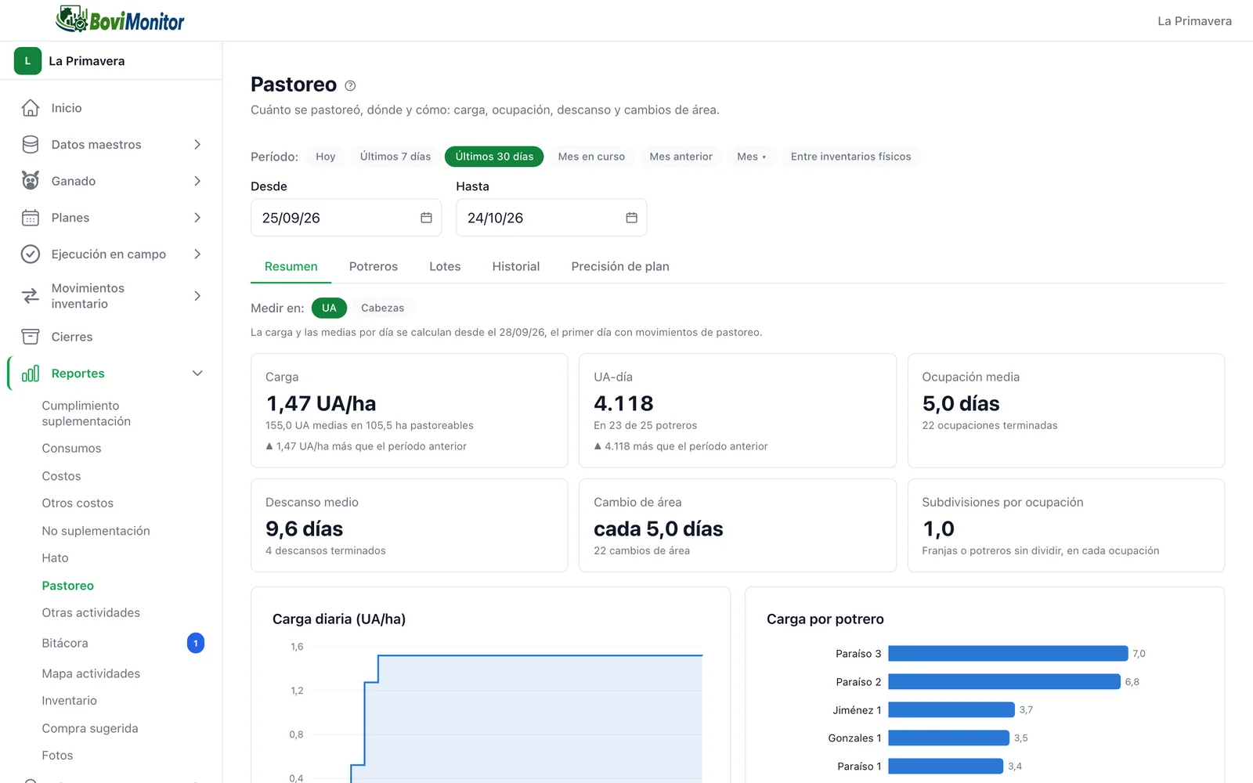1253x783 pixels.
Task: Click the Desde date input field
Action: pyautogui.click(x=346, y=218)
